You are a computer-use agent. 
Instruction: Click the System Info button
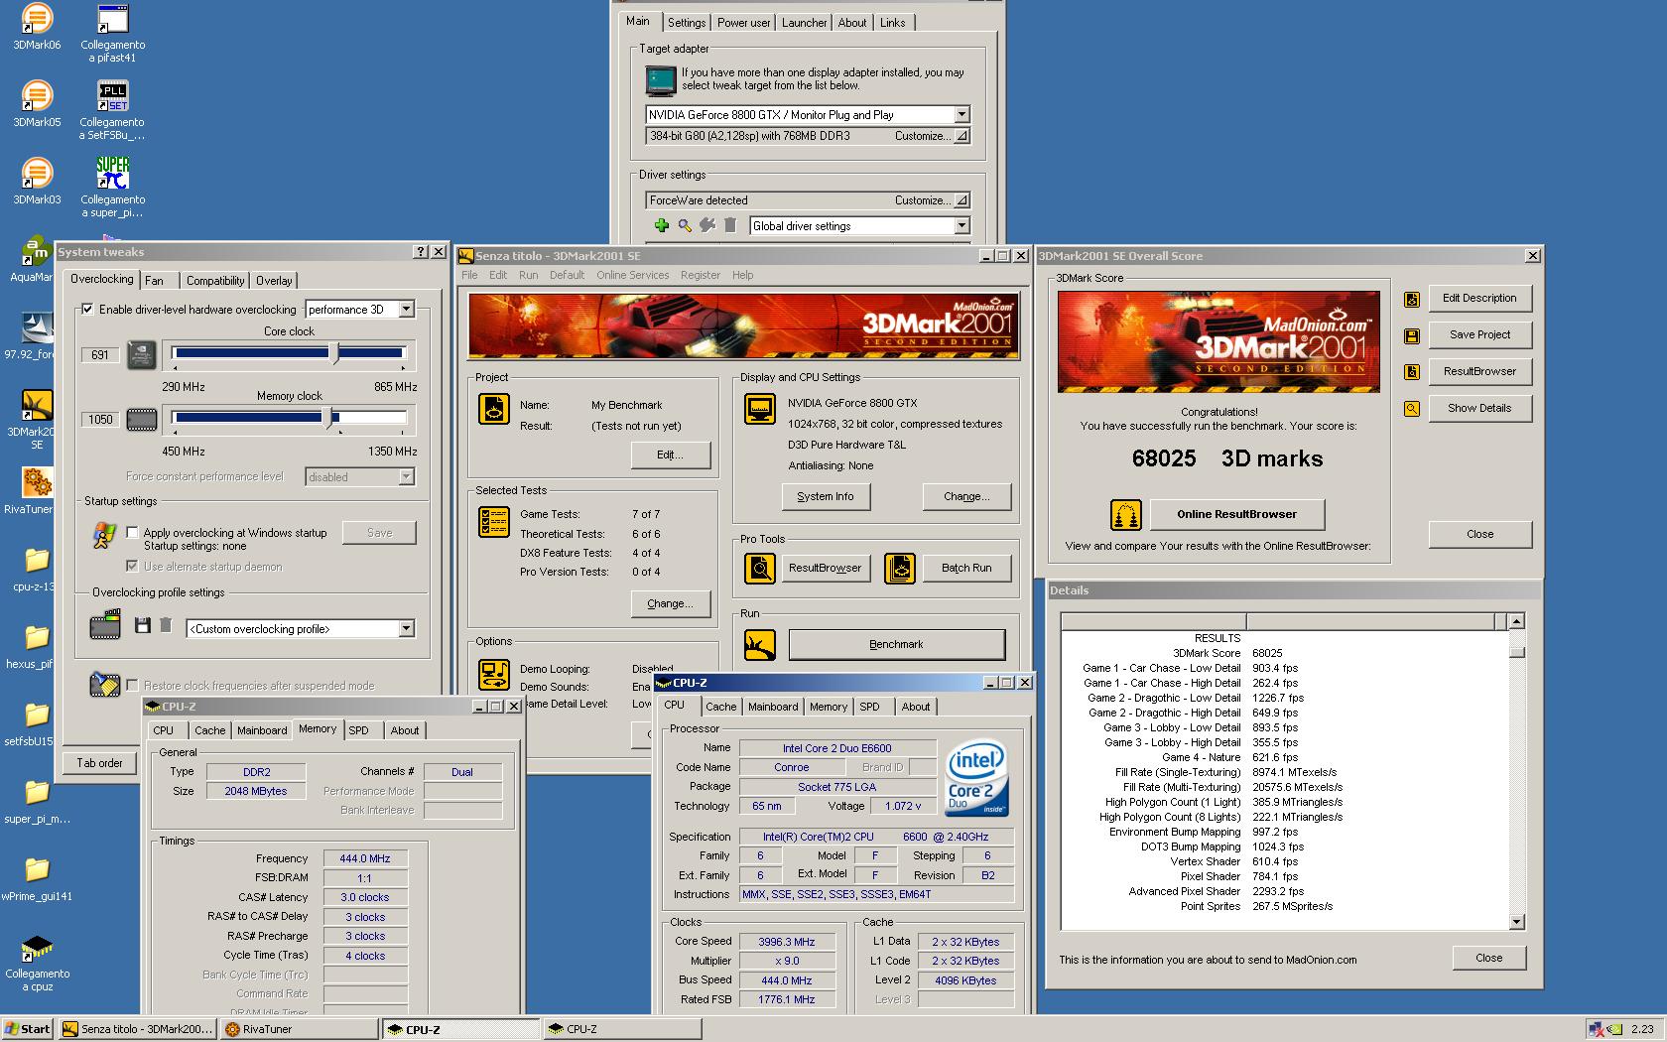825,496
